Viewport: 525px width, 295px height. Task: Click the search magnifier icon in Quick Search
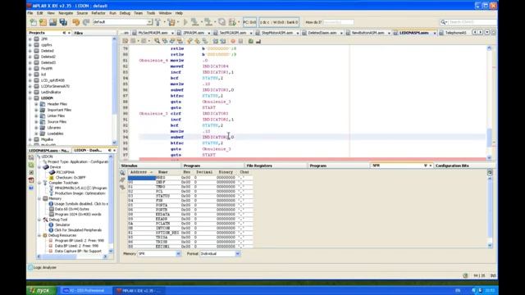(x=444, y=22)
